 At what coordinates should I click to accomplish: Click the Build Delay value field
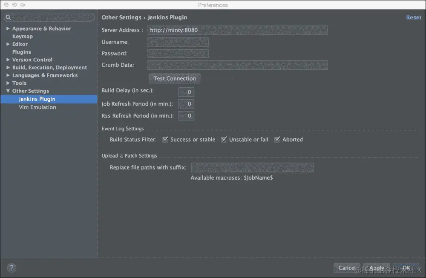pyautogui.click(x=186, y=92)
